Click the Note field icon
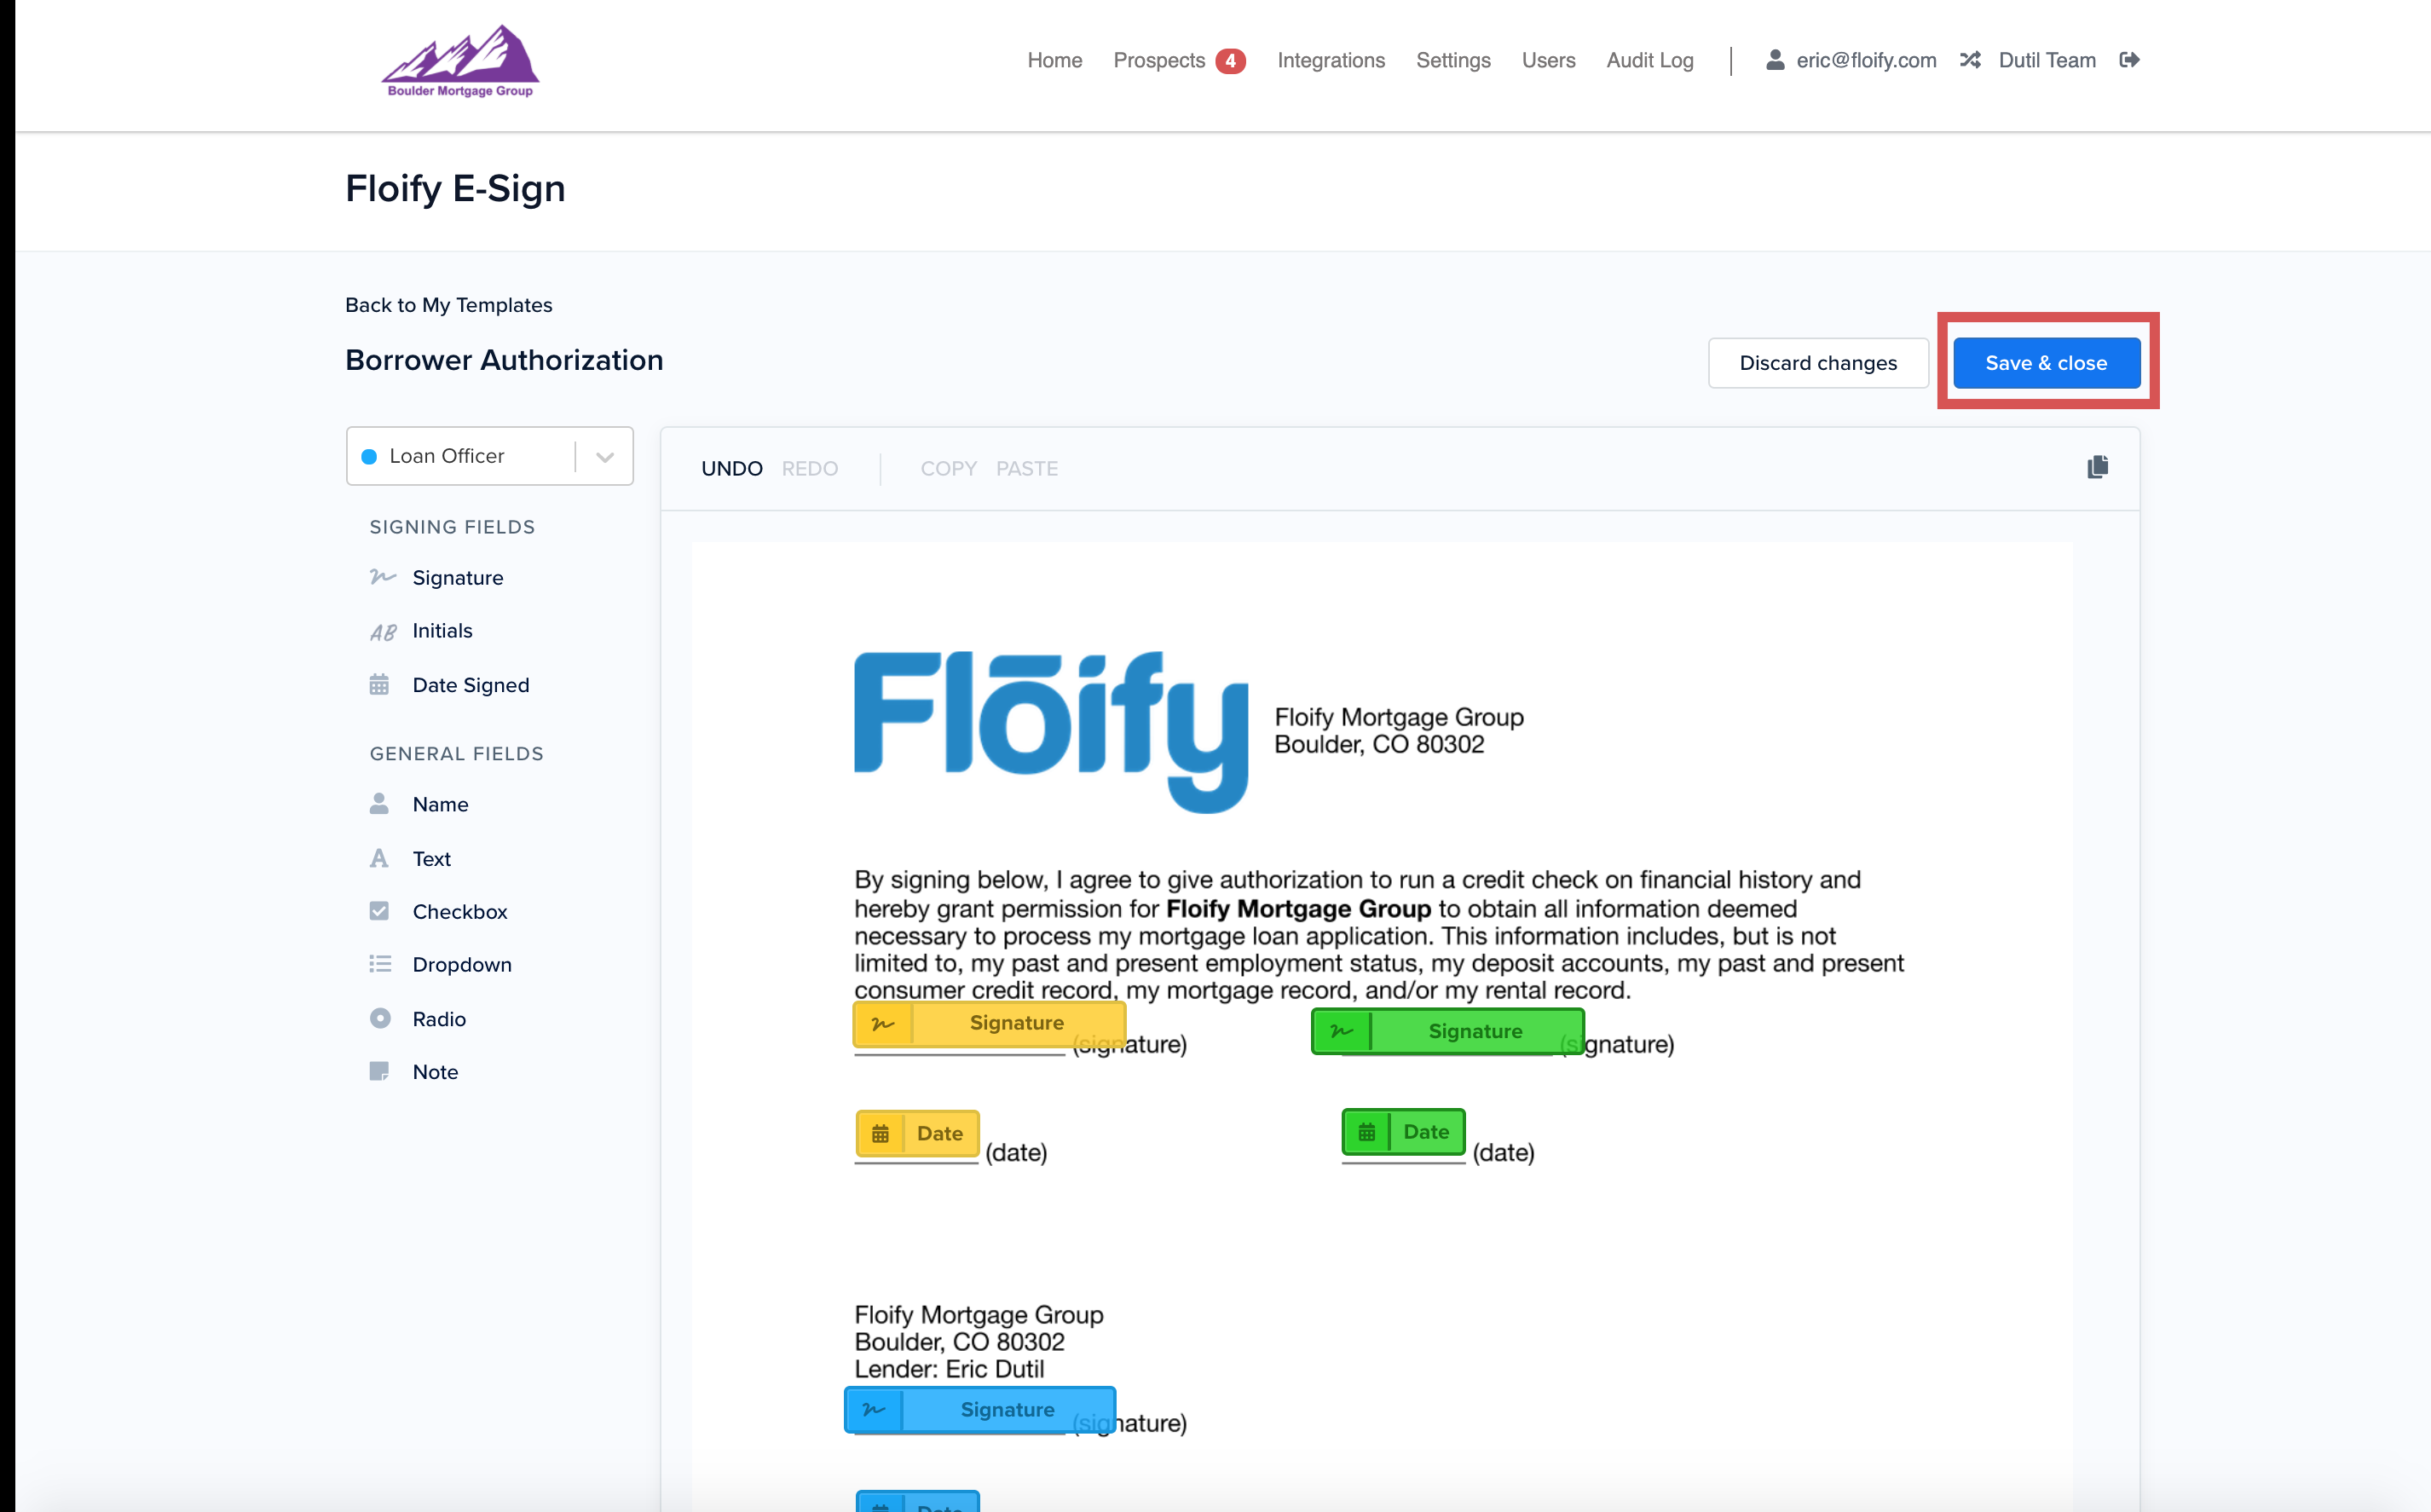Image resolution: width=2431 pixels, height=1512 pixels. pyautogui.click(x=379, y=1072)
